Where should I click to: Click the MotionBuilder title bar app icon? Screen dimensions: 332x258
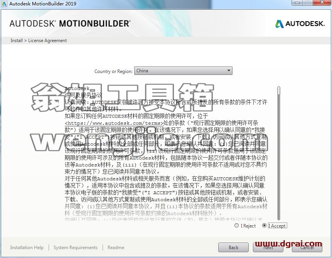[x=4, y=3]
